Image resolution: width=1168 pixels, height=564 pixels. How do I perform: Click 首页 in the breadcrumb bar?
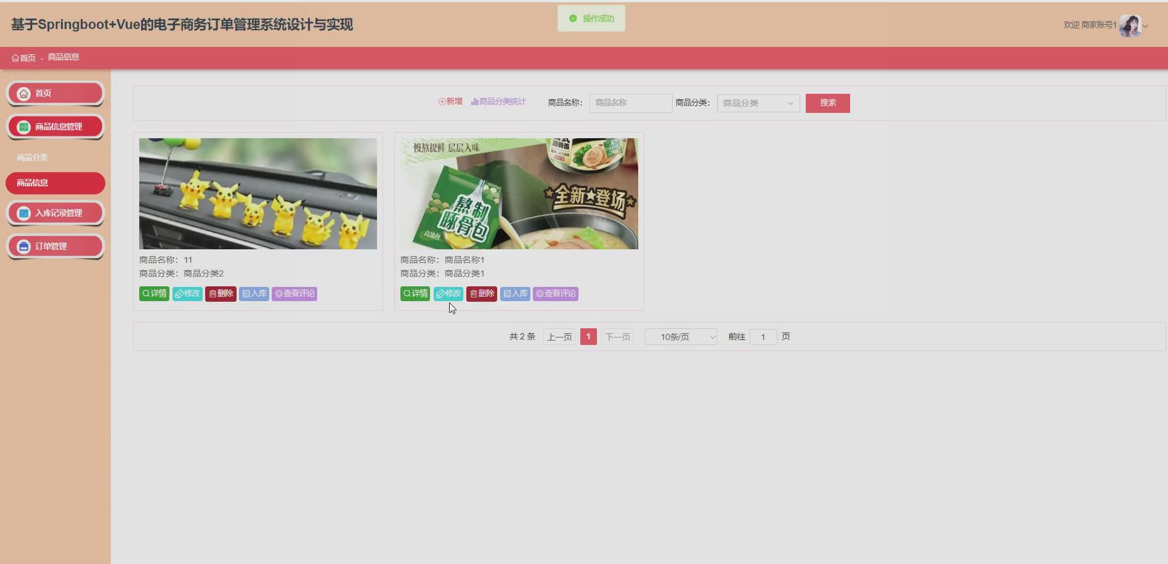coord(25,57)
